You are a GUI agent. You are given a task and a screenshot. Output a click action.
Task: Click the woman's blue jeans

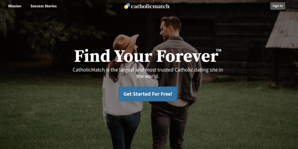coord(123,131)
